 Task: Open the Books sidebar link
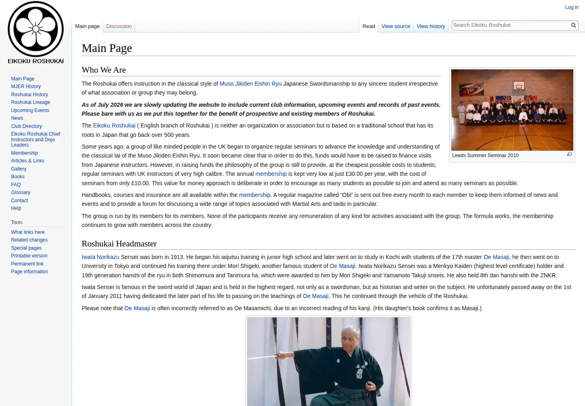18,177
